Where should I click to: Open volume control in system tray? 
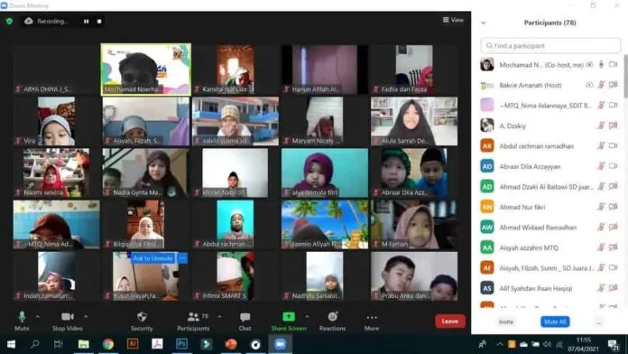pos(547,344)
